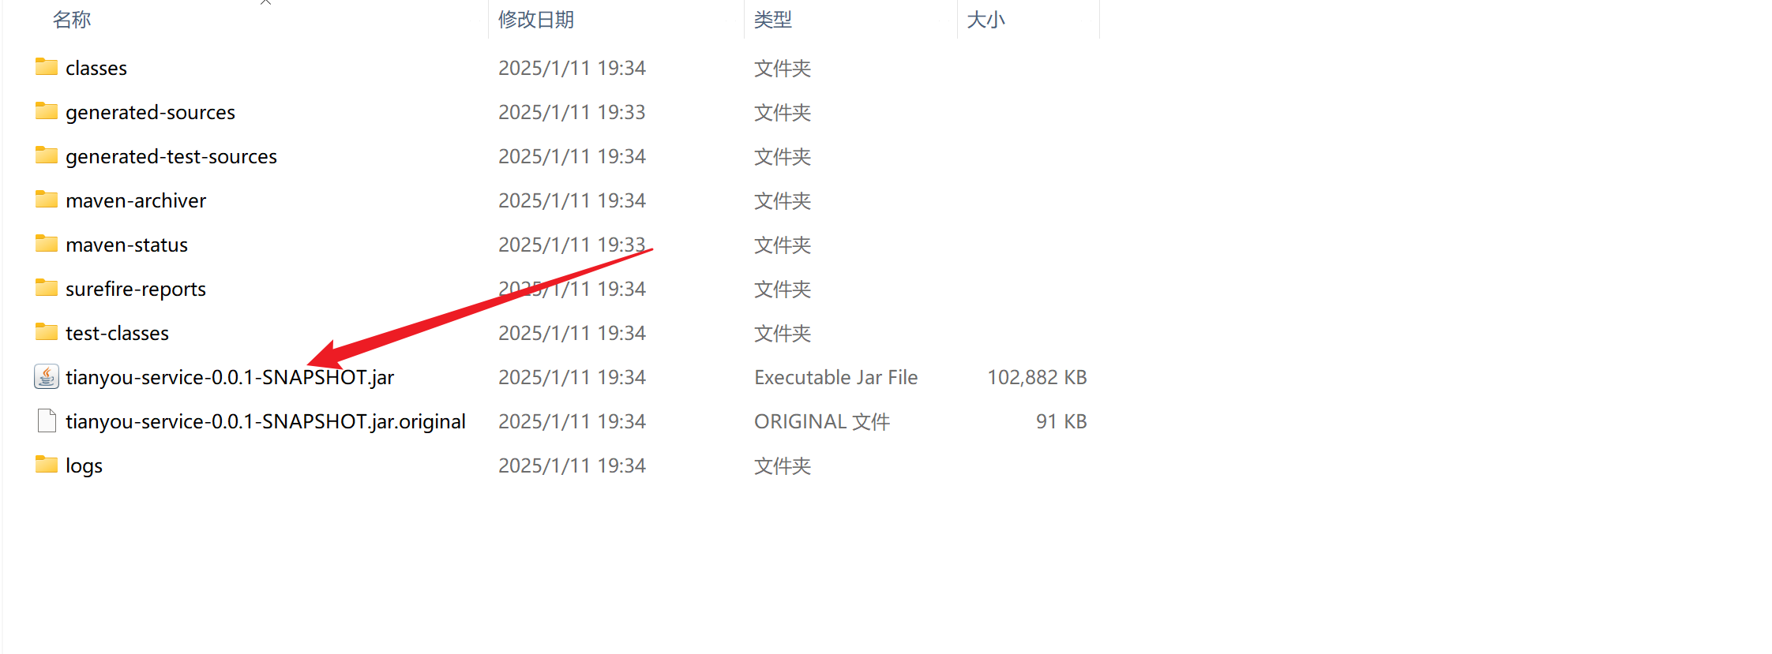Viewport: 1772px width, 654px height.
Task: Select tianyou-service-0.0.1-SNAPSHOT.jar.original file name
Action: click(x=266, y=422)
